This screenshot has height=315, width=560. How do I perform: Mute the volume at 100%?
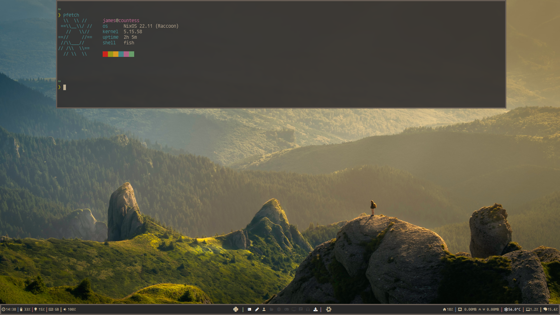70,309
